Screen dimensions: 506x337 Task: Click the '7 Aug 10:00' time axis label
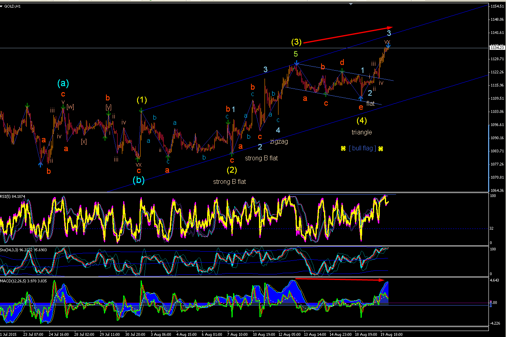tap(237, 334)
